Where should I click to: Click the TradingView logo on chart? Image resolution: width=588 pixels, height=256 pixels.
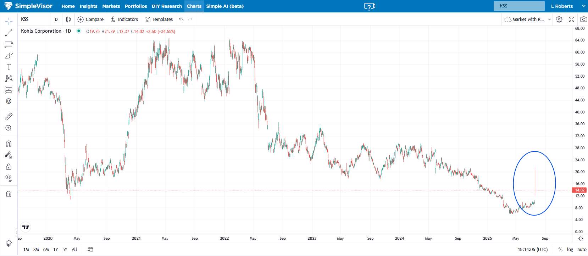[26, 227]
